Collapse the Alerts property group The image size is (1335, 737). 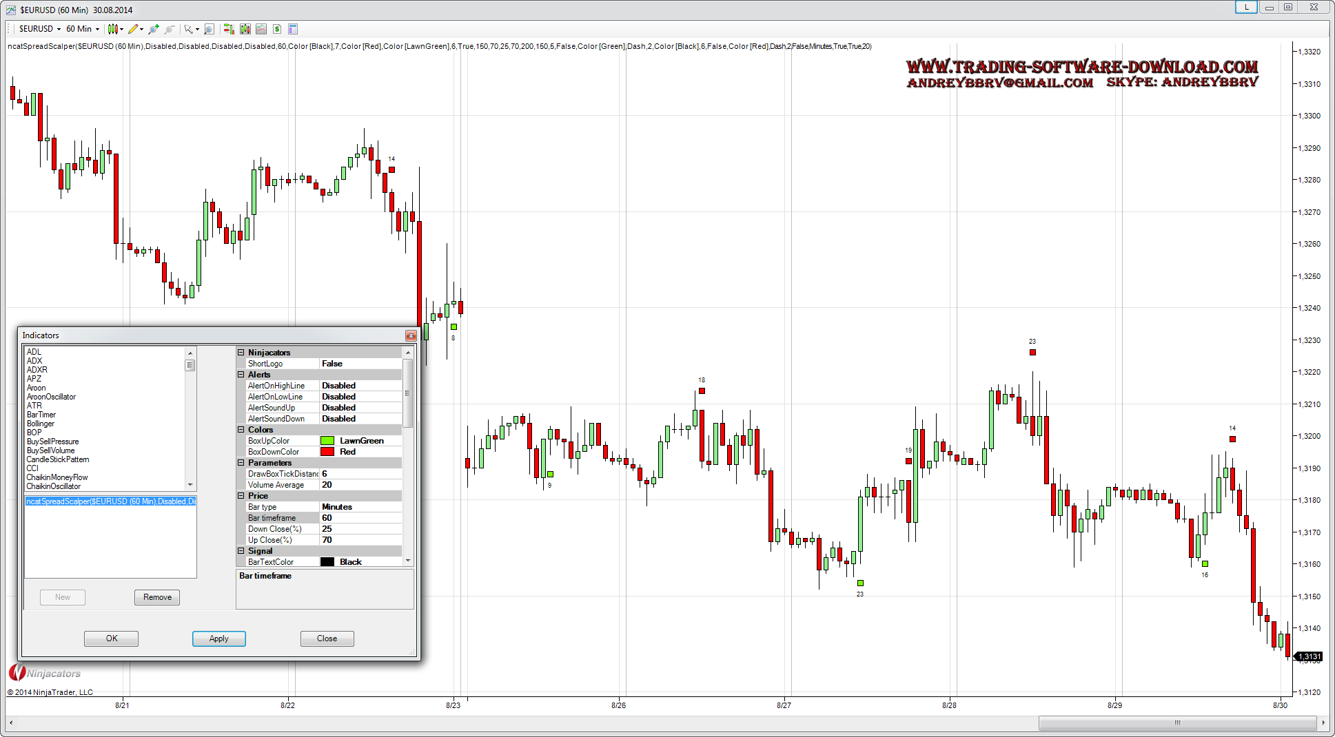241,375
